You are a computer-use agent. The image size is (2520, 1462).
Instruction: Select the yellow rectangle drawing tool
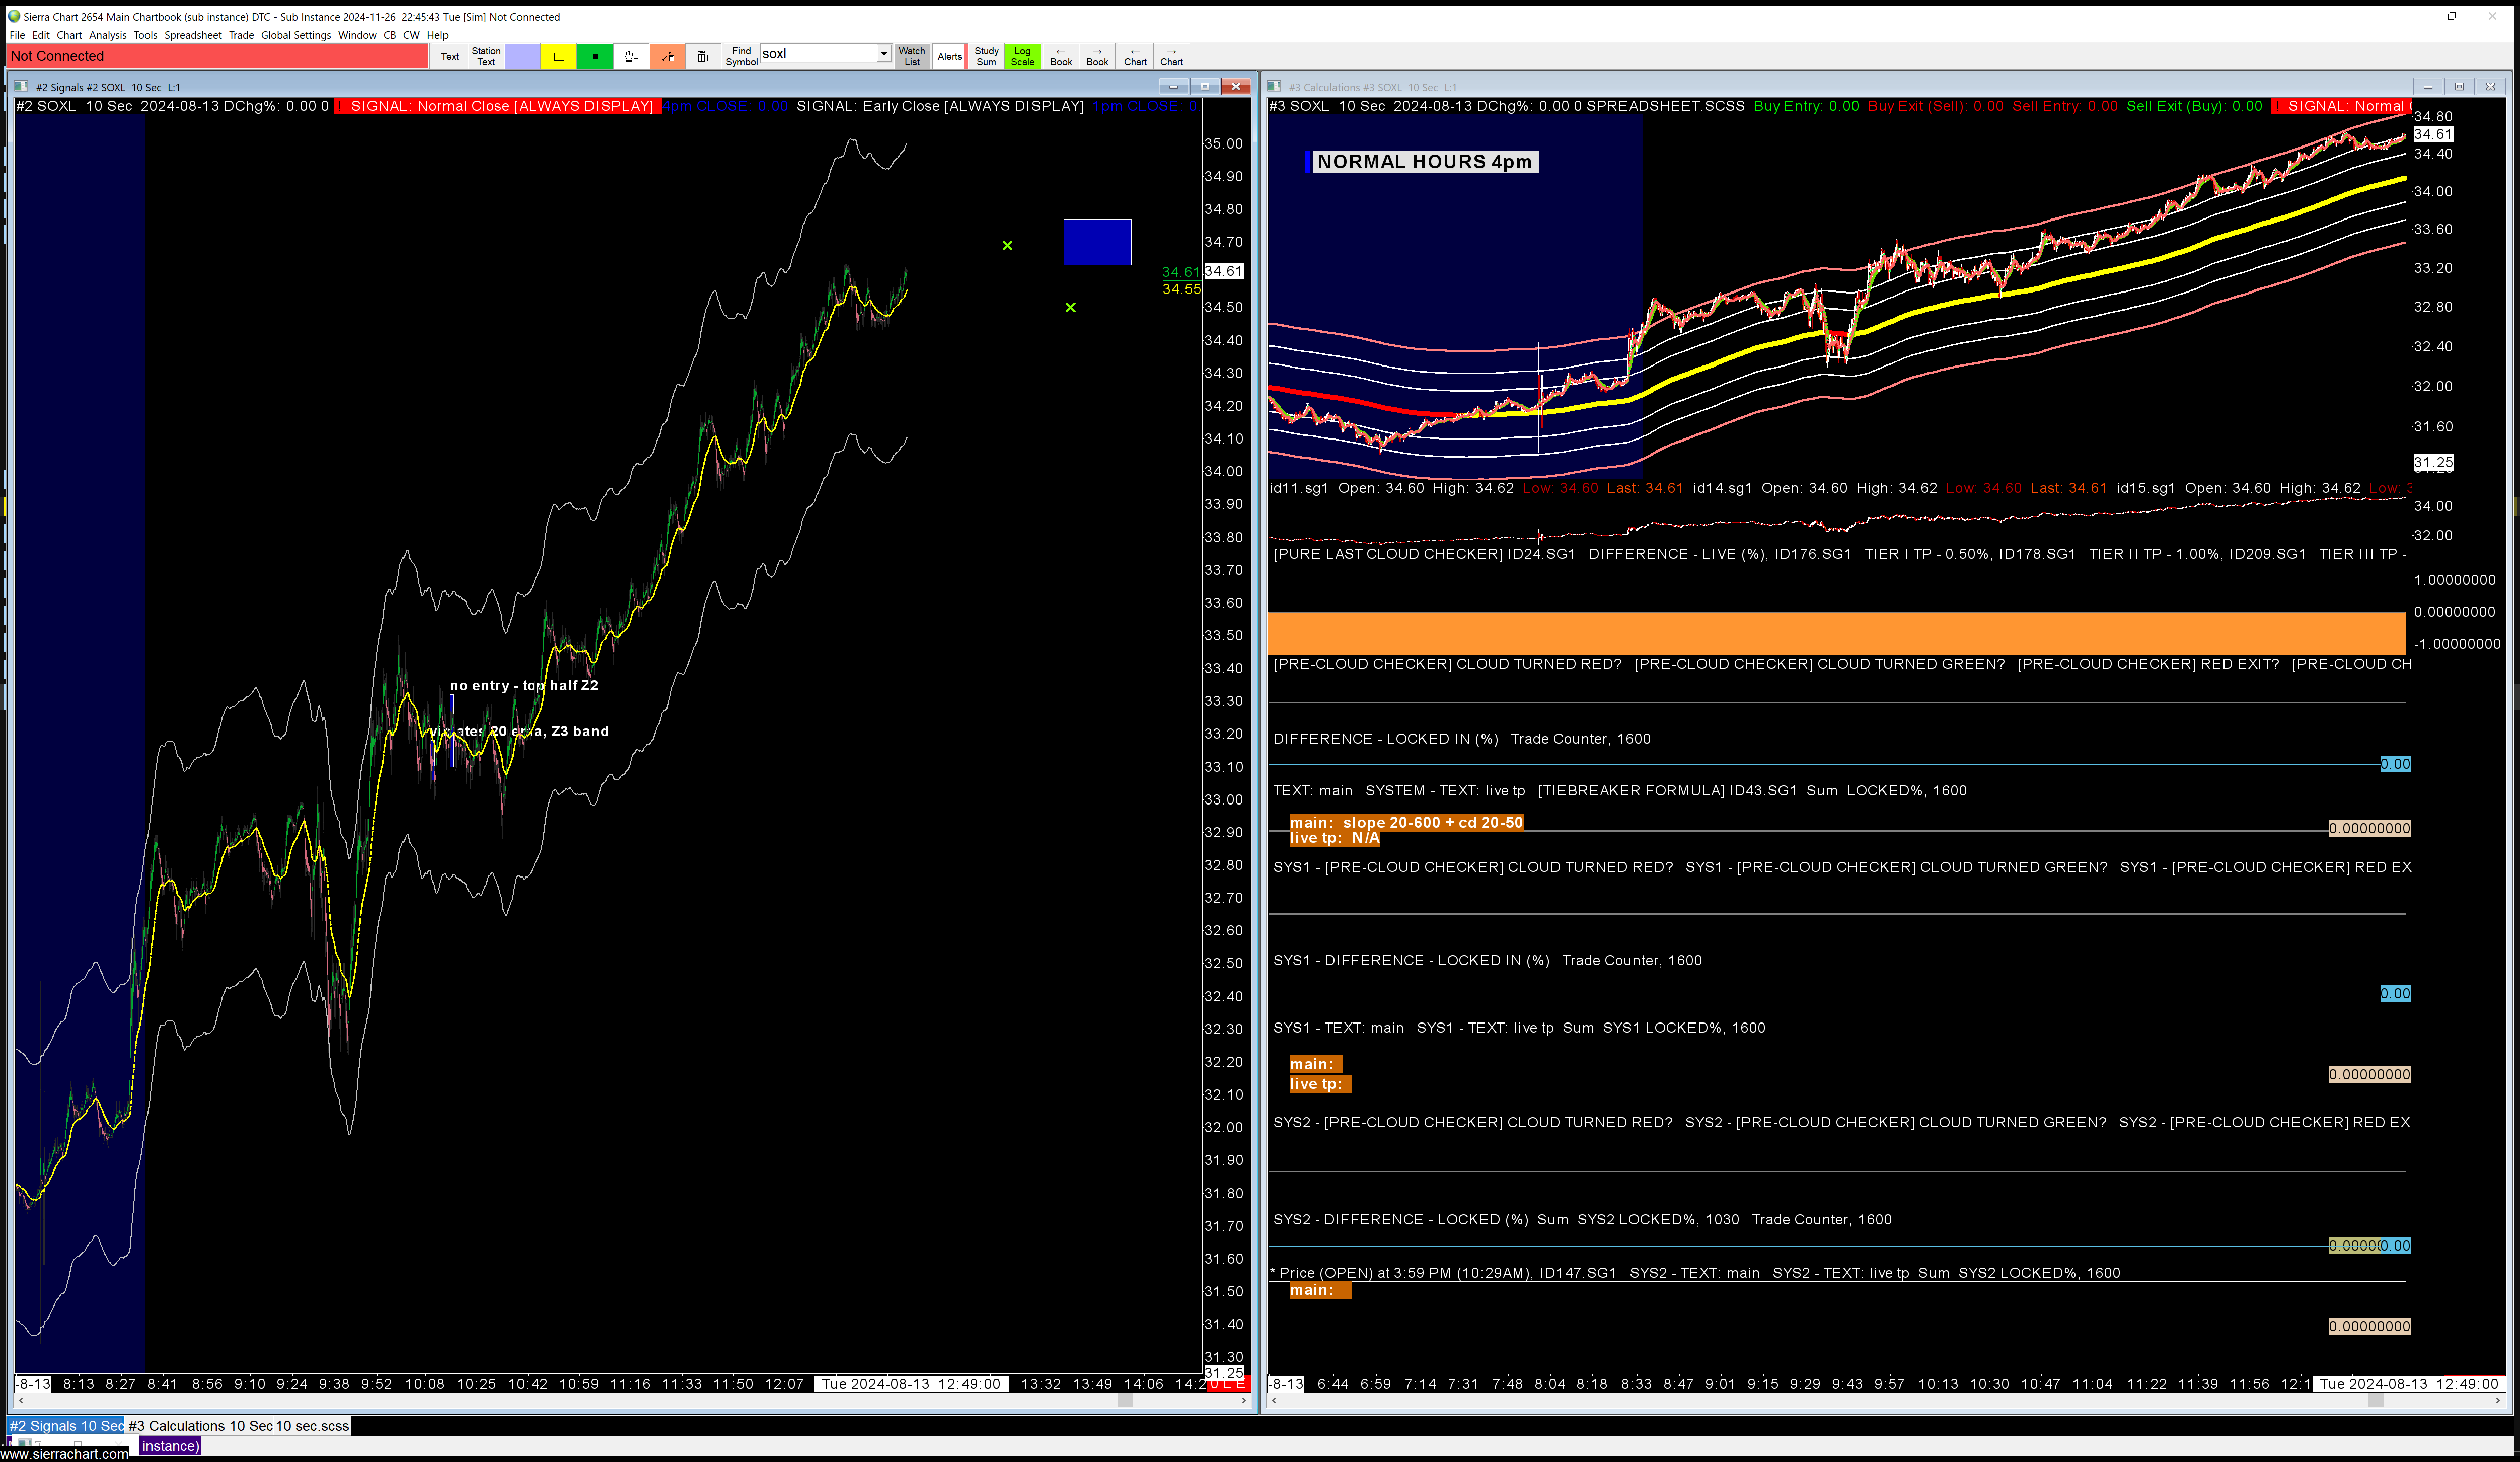coord(559,57)
